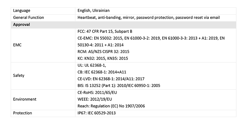This screenshot has height=124, width=248.
Task: Click WEEE: 2012/19/EU entry
Action: tap(95, 99)
